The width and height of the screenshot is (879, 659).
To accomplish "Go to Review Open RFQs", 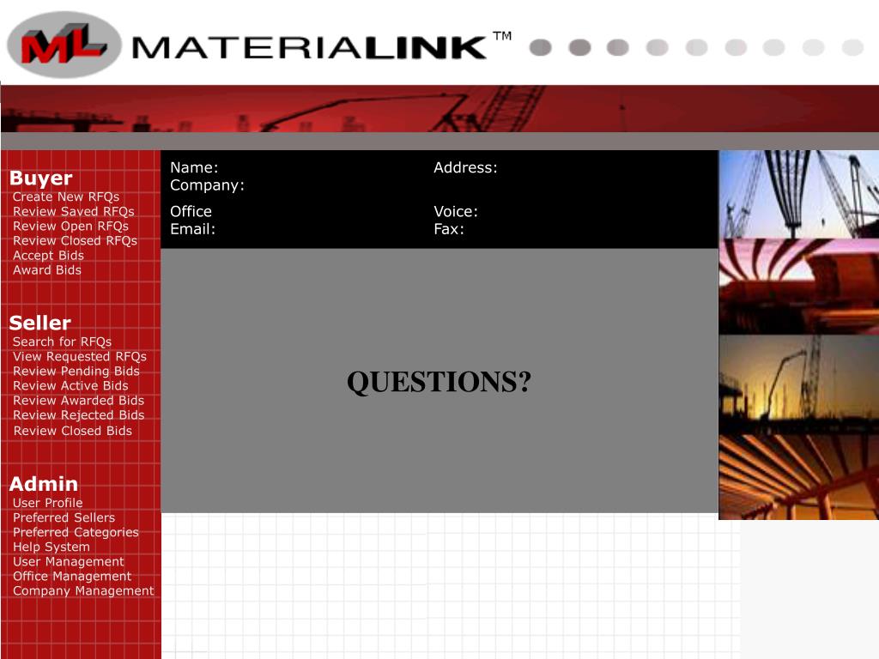I will [x=70, y=226].
